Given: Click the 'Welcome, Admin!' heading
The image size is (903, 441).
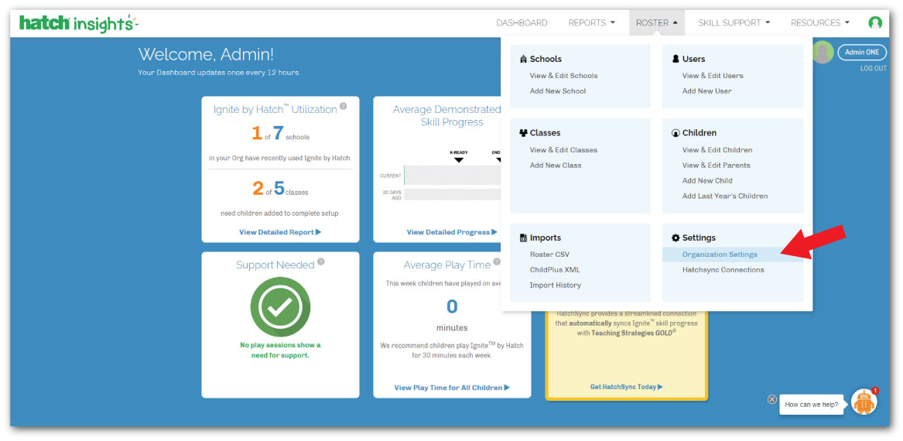Looking at the screenshot, I should click(x=206, y=55).
